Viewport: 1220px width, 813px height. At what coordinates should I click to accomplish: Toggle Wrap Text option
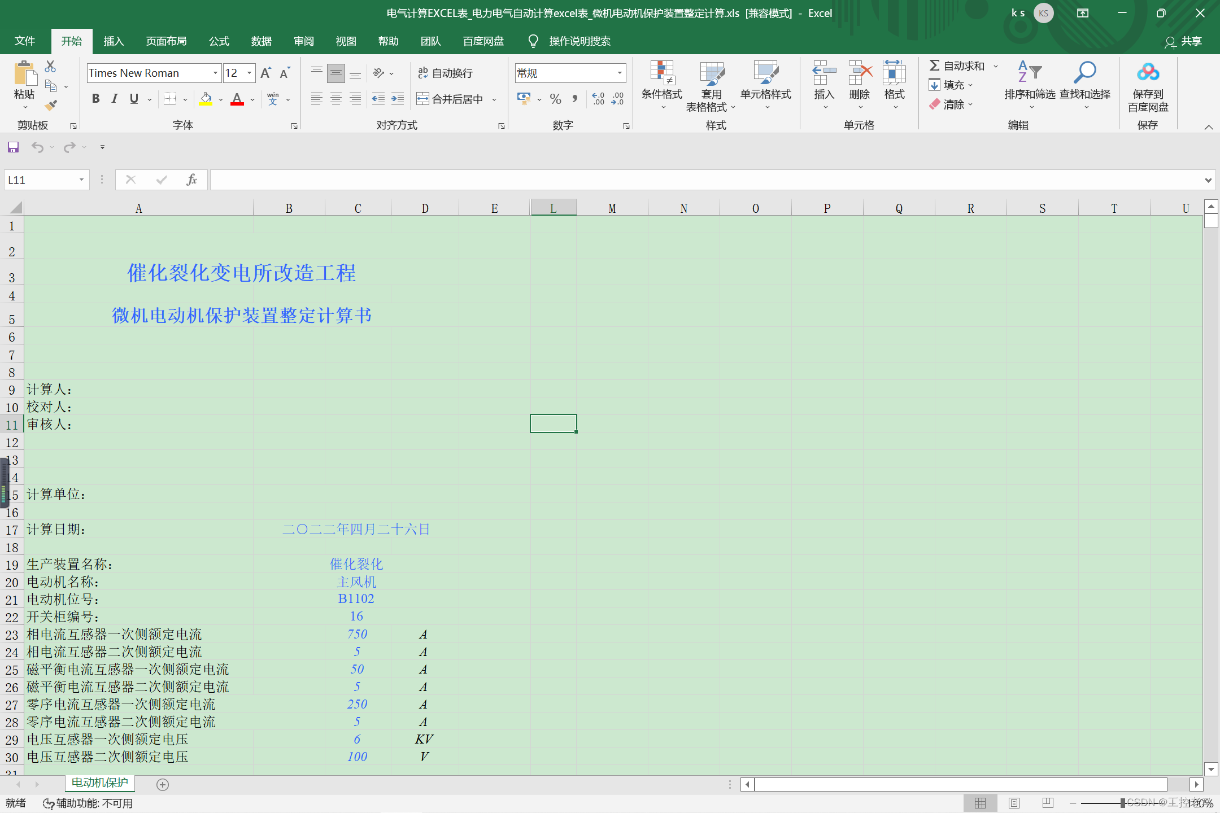tap(446, 73)
